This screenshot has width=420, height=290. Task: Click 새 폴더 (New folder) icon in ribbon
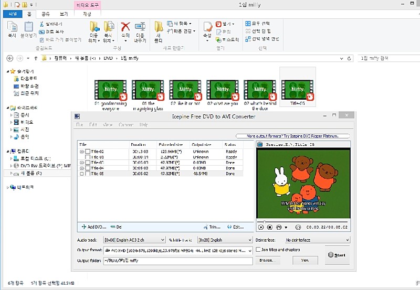pyautogui.click(x=159, y=27)
